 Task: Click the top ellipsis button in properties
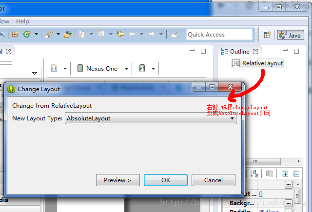[289, 185]
